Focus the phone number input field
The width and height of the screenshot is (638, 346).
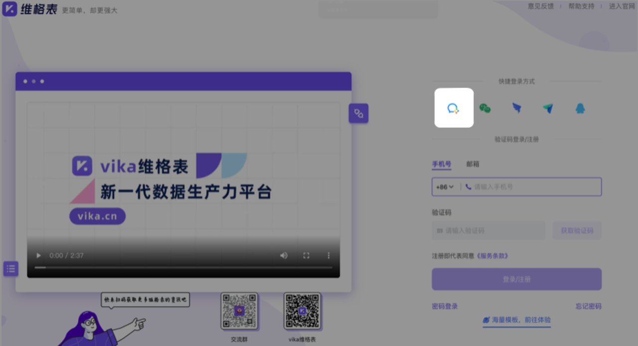(516, 187)
